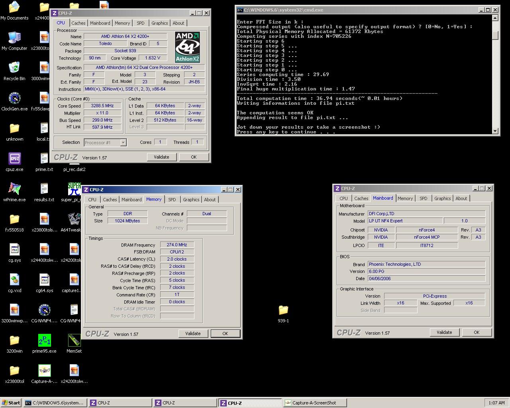
Task: Open the CG-NVNF4 ClockGen shortcut icon
Action: point(44,314)
